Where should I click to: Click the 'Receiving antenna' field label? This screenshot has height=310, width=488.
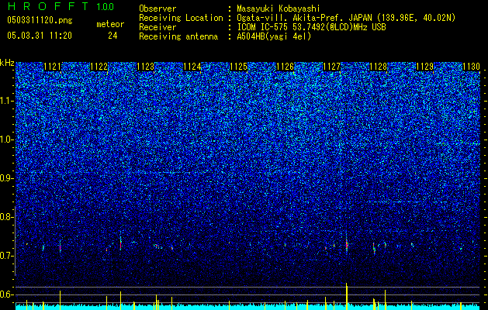[x=178, y=36]
